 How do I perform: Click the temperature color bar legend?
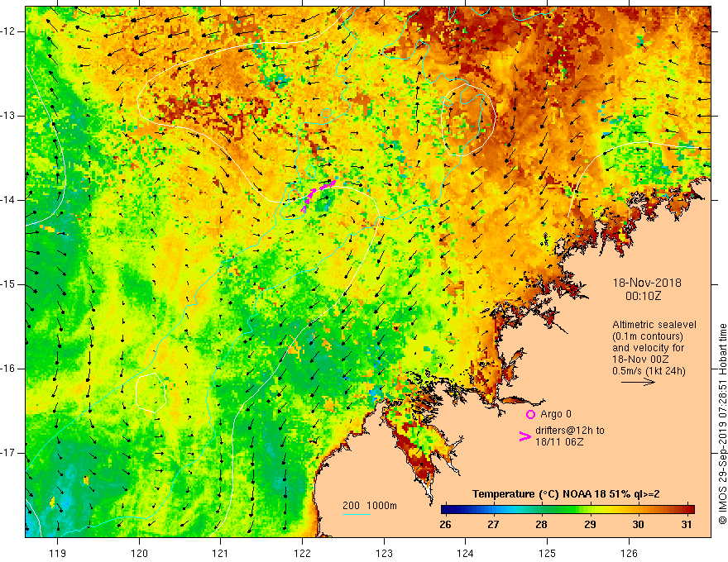pyautogui.click(x=568, y=510)
